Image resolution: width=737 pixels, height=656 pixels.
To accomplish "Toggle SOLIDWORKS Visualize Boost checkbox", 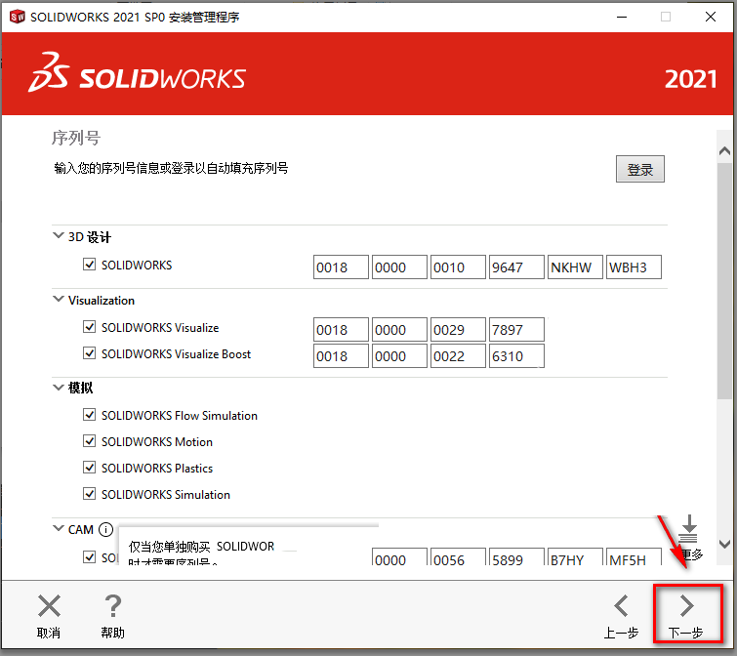I will (x=89, y=353).
